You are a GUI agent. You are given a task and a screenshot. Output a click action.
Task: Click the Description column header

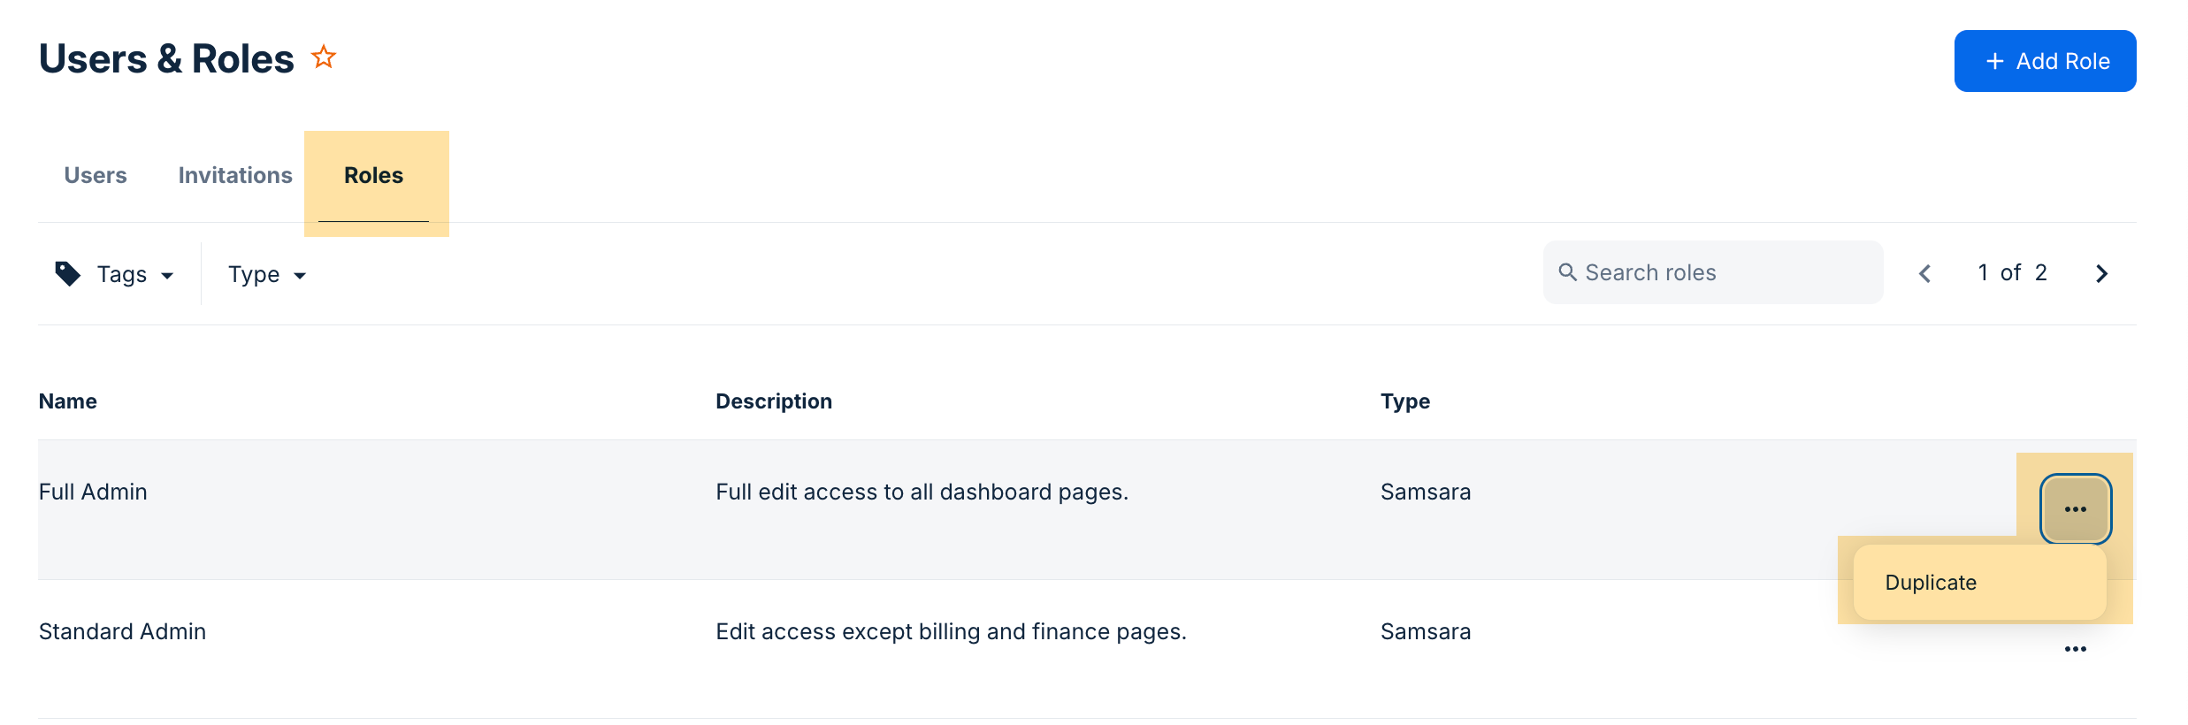[774, 401]
